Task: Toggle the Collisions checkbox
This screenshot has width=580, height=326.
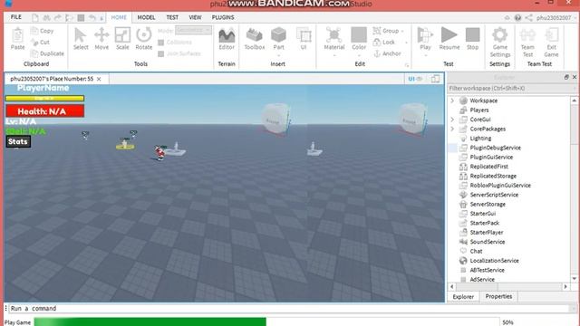Action: (161, 43)
